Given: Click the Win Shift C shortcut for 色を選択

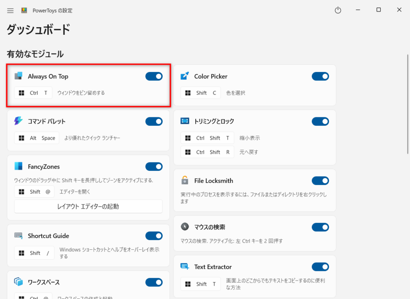Looking at the screenshot, I should [201, 93].
